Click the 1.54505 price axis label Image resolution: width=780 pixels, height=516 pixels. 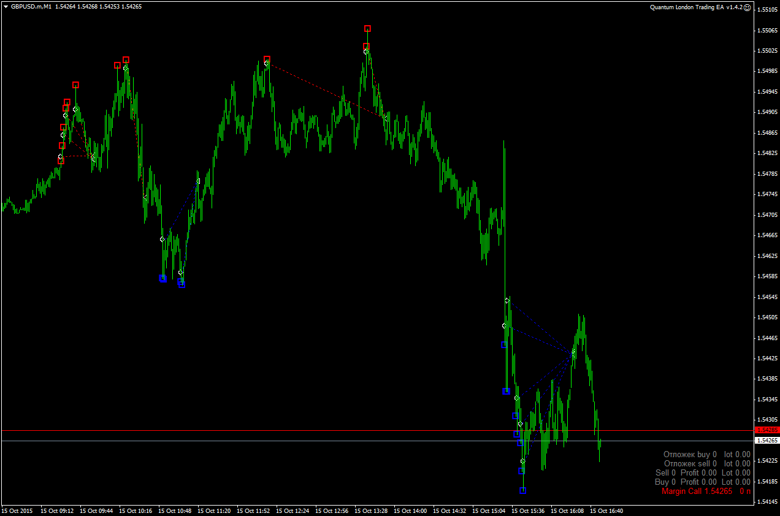coord(768,317)
